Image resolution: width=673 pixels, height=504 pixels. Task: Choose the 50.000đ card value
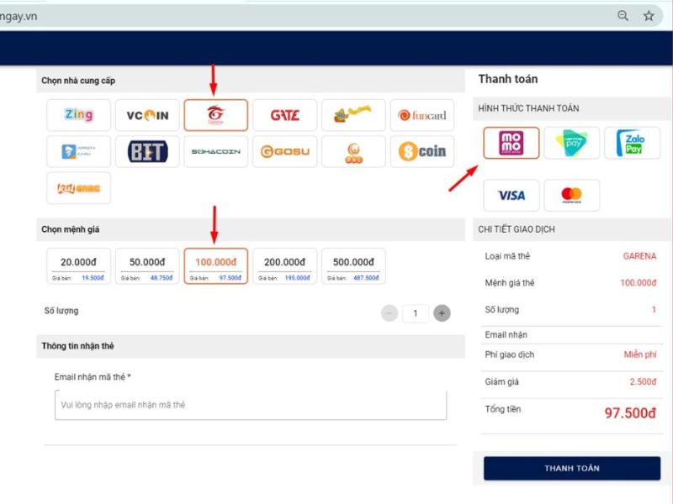coord(147,265)
